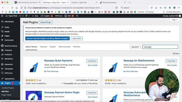Open Digital Wall site link in admin bar
This screenshot has width=182, height=102.
point(11,16)
